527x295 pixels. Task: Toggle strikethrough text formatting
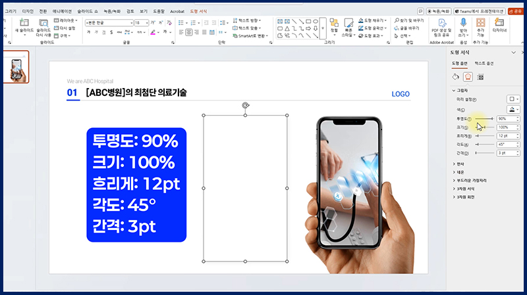[119, 32]
